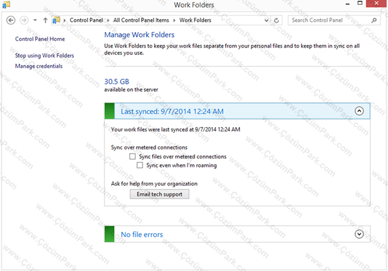Expand the No file errors section chevron

[359, 234]
